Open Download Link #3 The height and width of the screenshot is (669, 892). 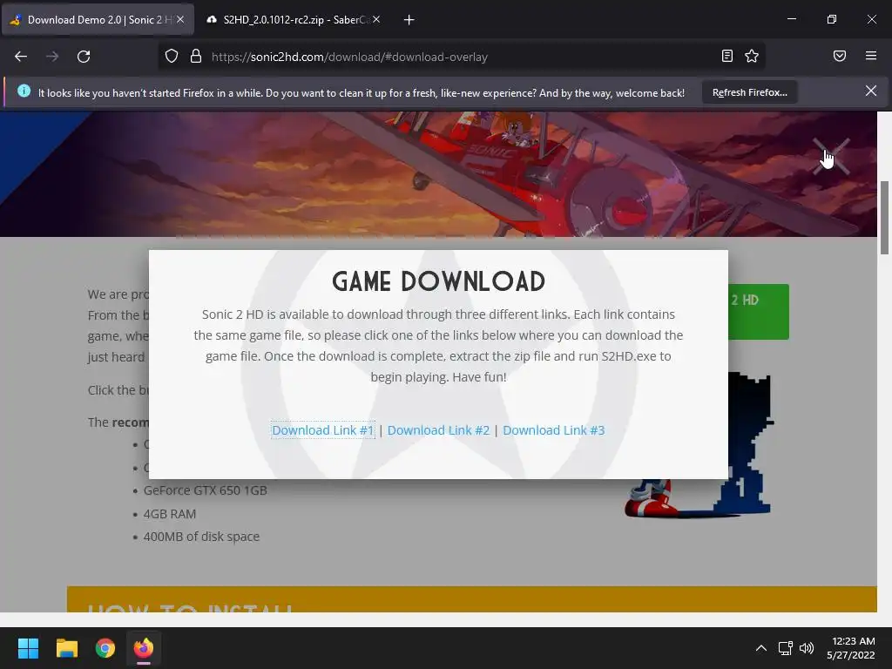[553, 430]
